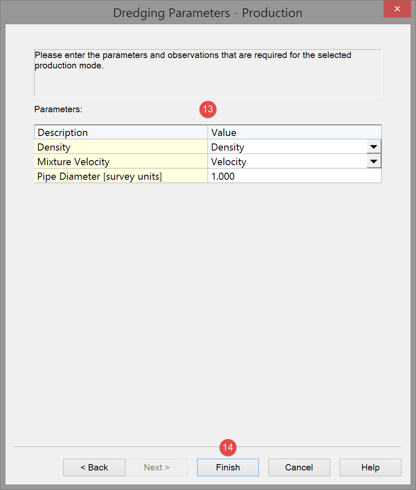Expand the Mixture Velocity dropdown arrow
Image resolution: width=416 pixels, height=490 pixels.
point(374,161)
